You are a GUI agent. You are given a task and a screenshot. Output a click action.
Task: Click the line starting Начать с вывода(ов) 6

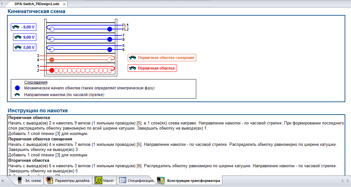[x=172, y=166]
